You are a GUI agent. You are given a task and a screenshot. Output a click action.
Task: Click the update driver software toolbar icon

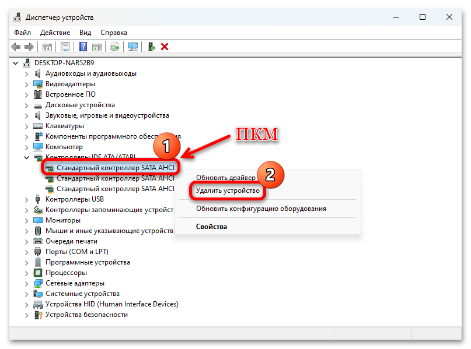click(116, 47)
